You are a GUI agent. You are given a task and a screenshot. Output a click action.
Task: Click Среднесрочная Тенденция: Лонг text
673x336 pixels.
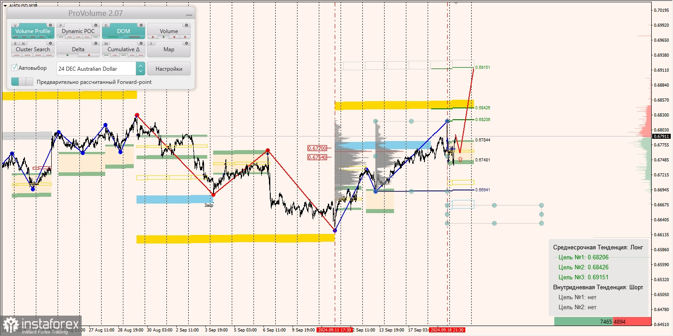tap(599, 247)
